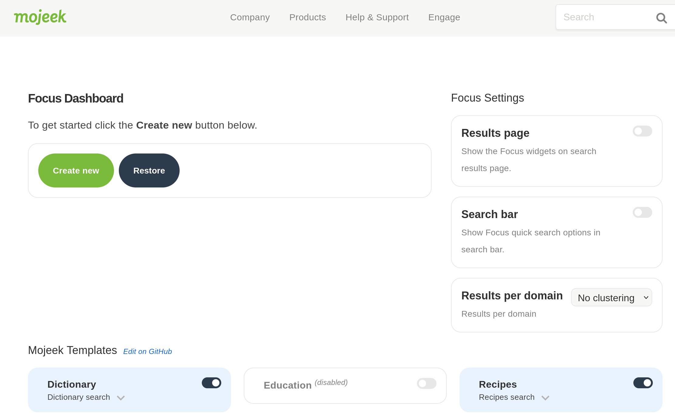
Task: Enable the Dictionary template toggle
Action: click(x=211, y=383)
